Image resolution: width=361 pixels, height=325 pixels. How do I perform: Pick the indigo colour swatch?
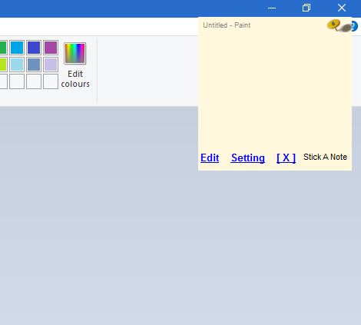pos(34,48)
